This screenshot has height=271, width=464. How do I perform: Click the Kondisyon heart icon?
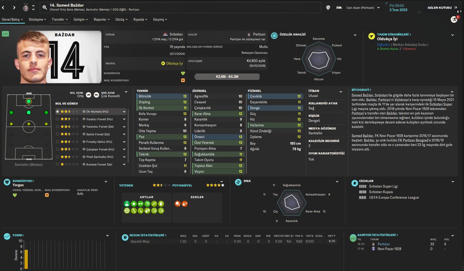tap(7, 182)
